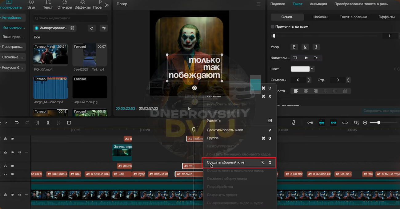Screen dimensions: 400x209
Task: Lock the Запись экрана video track
Action: coord(5,152)
